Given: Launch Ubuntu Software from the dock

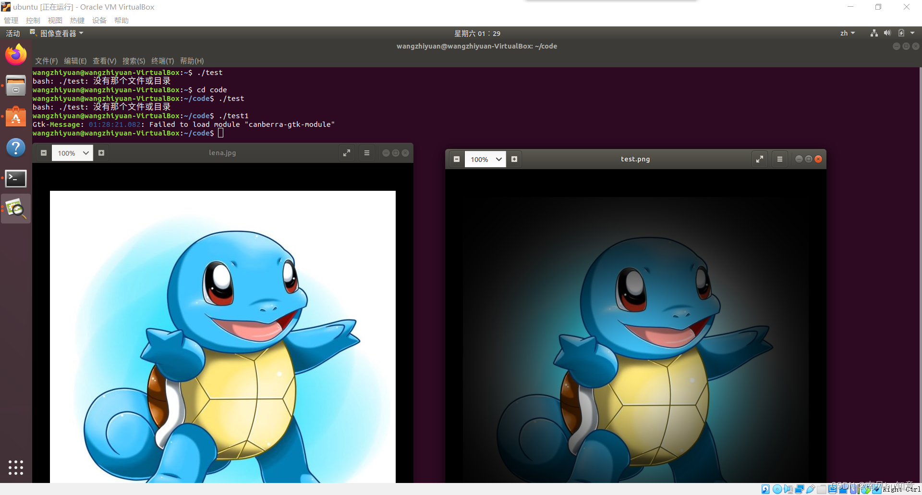Looking at the screenshot, I should [x=16, y=116].
